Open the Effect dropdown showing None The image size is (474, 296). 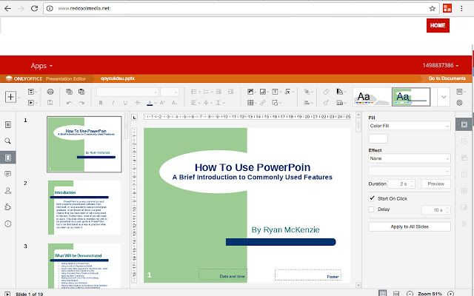click(410, 158)
